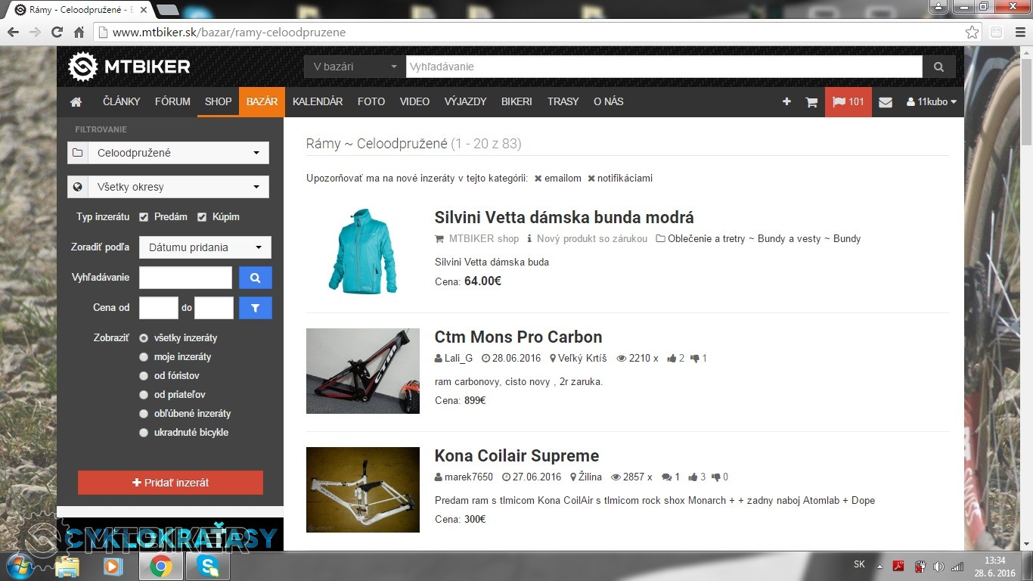Open the 'Všetky okresy' district dropdown
This screenshot has width=1033, height=581.
click(168, 187)
